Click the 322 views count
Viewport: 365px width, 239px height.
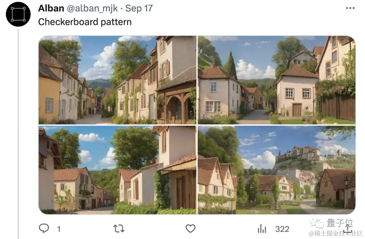(282, 229)
